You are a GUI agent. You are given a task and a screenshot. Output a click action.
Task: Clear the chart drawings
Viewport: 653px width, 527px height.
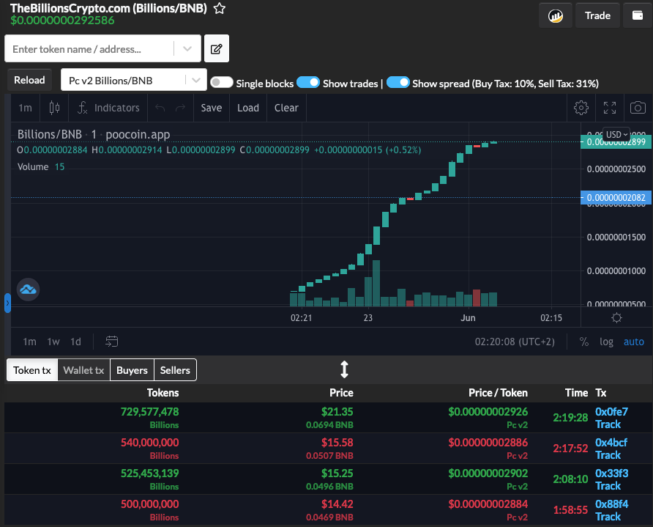point(286,108)
